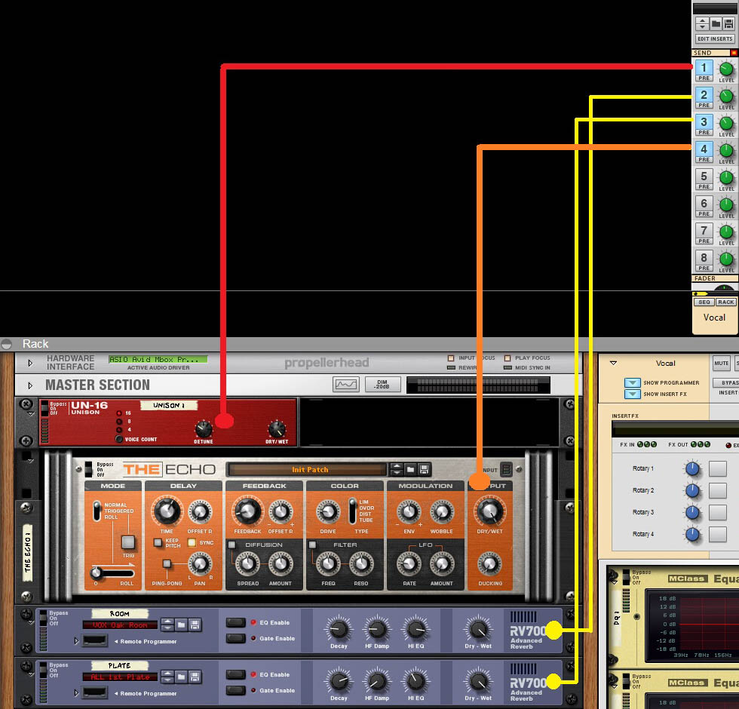The height and width of the screenshot is (709, 739).
Task: Open patch browser folder icon on The Echo
Action: [410, 469]
